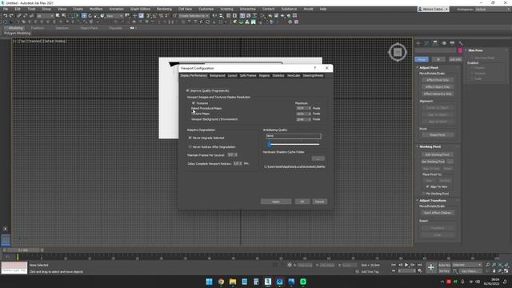
Task: Click the antialiasing quality slider handle
Action: tap(270, 144)
